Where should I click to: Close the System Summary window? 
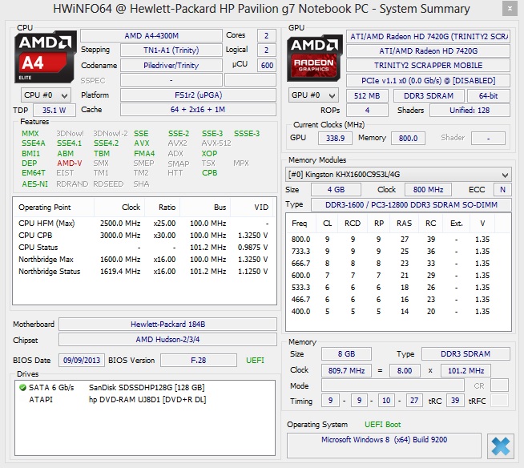pyautogui.click(x=510, y=9)
